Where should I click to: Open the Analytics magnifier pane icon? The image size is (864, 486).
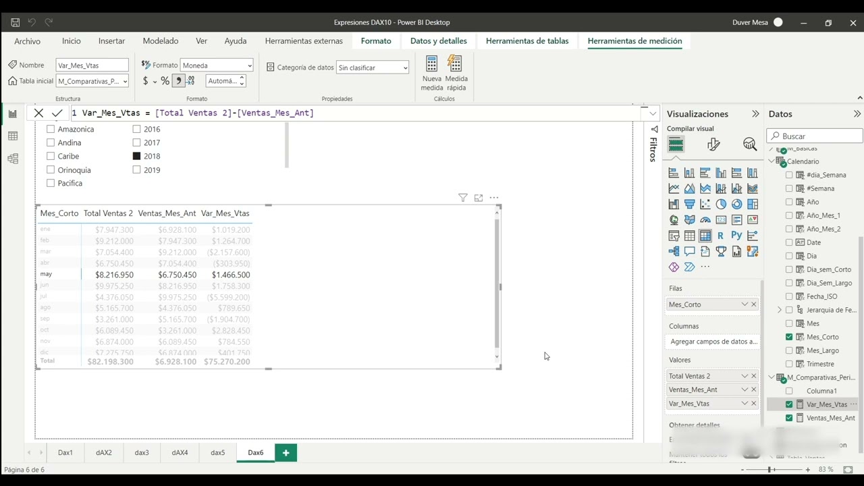pyautogui.click(x=749, y=144)
